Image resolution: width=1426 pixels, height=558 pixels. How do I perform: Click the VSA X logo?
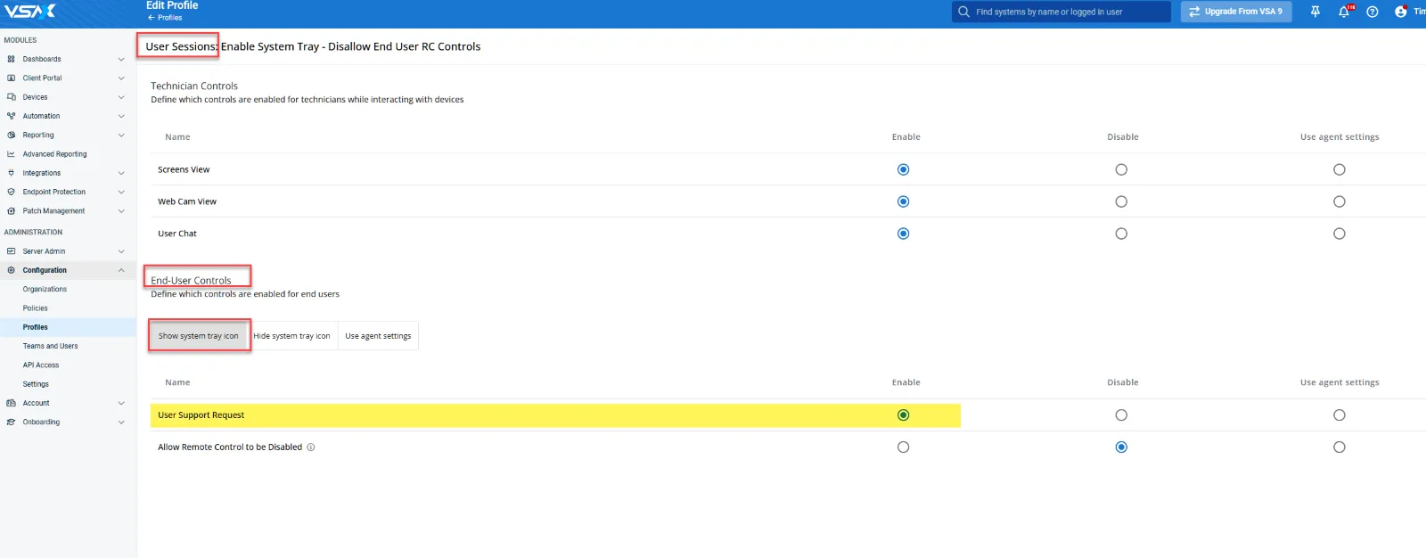29,12
